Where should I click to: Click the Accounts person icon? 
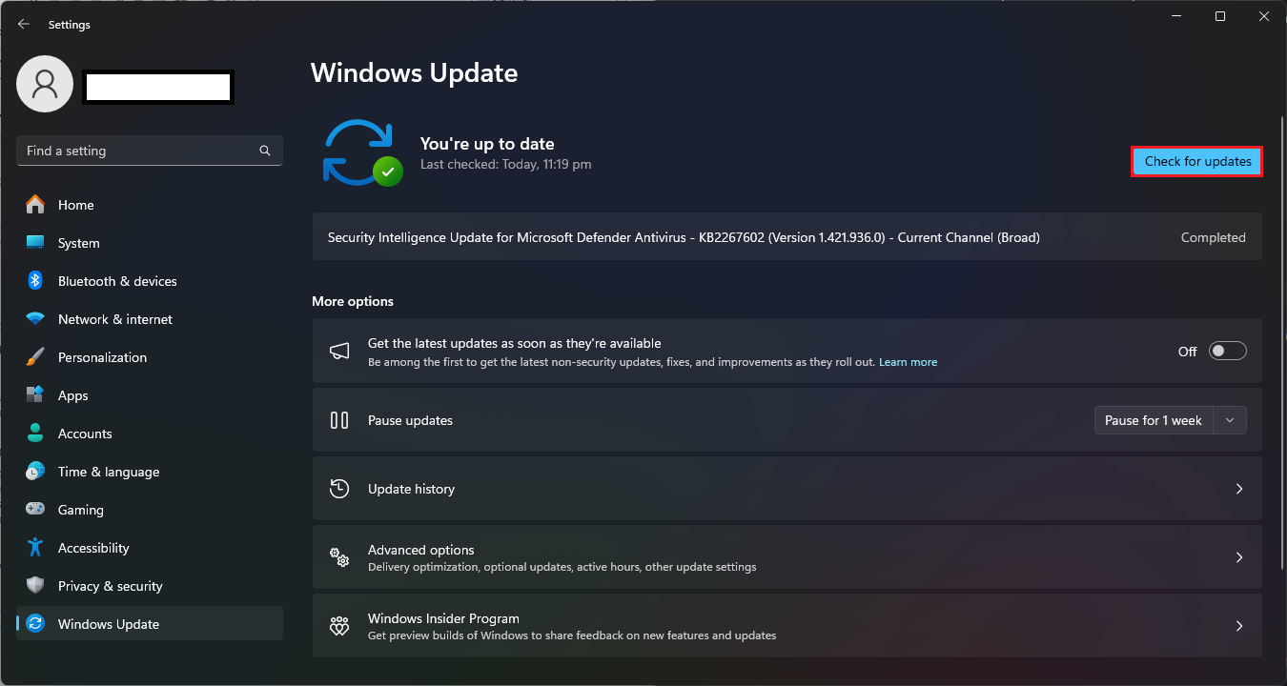coord(35,434)
